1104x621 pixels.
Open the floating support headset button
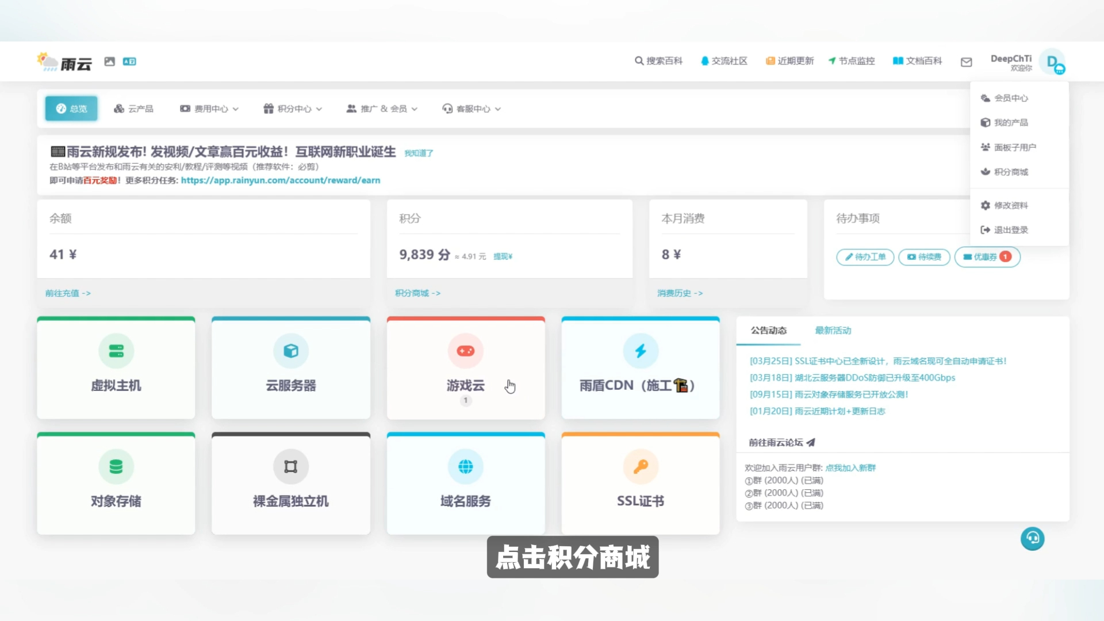tap(1032, 539)
